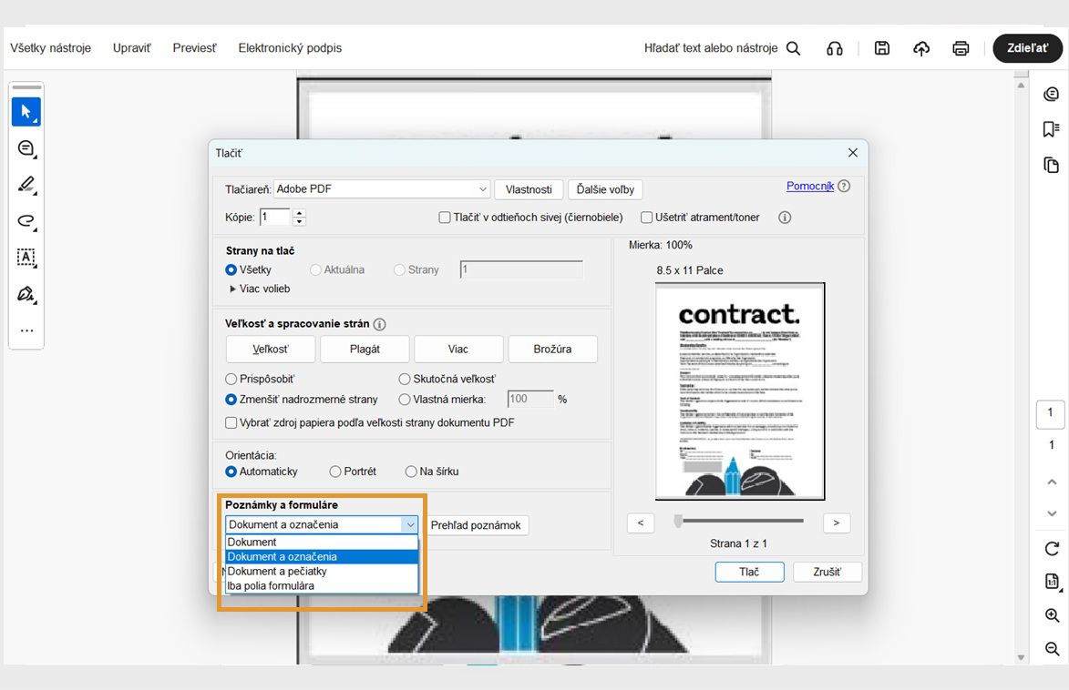Expand the Viac volieb disclosure triangle

[232, 289]
